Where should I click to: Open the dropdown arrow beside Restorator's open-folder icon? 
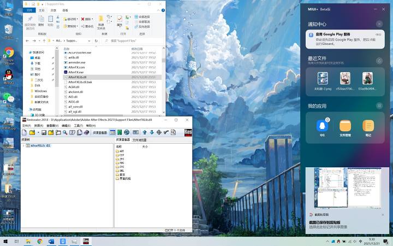[x=38, y=132]
